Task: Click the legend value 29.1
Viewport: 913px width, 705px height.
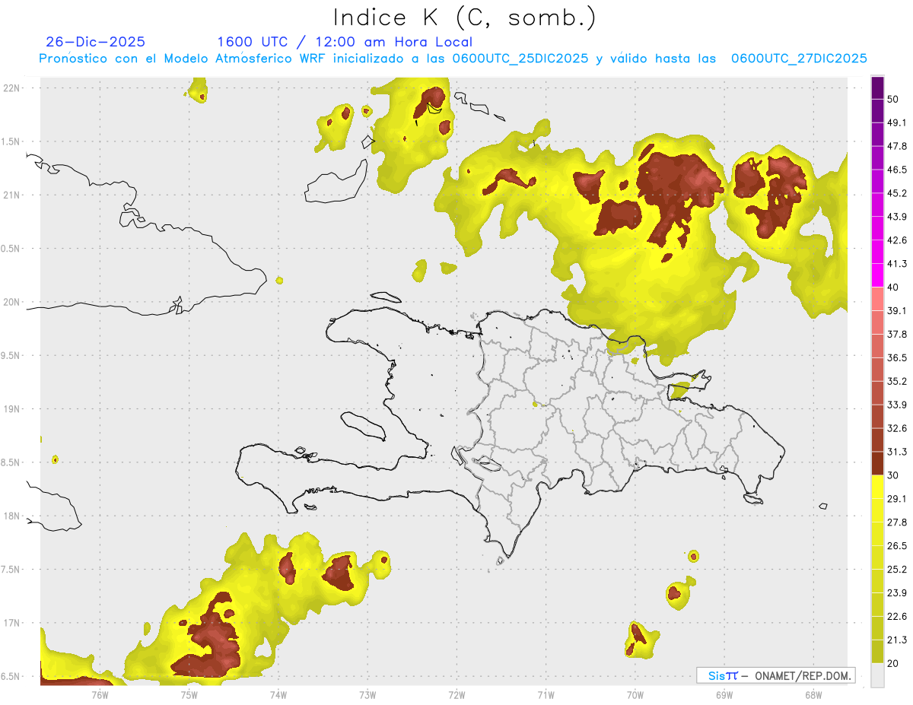Action: point(896,499)
